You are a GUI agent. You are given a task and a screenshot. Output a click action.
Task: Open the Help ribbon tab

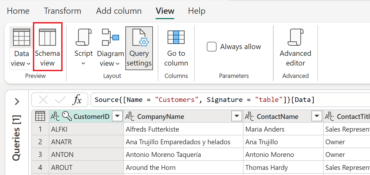tap(197, 11)
